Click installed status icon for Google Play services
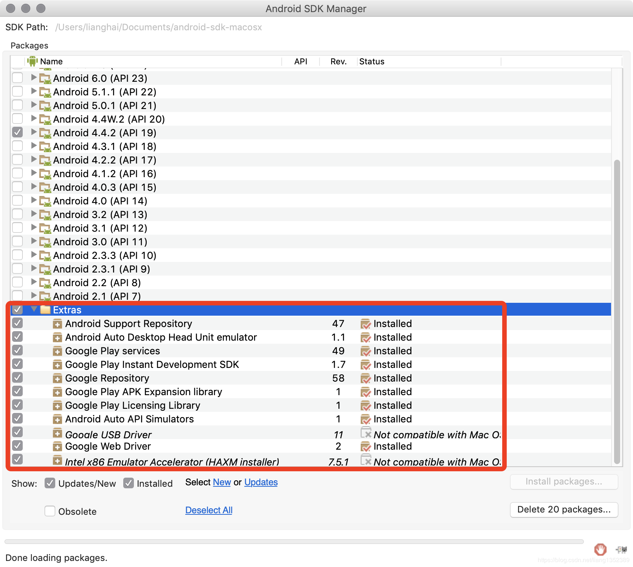This screenshot has height=567, width=633. click(x=366, y=351)
